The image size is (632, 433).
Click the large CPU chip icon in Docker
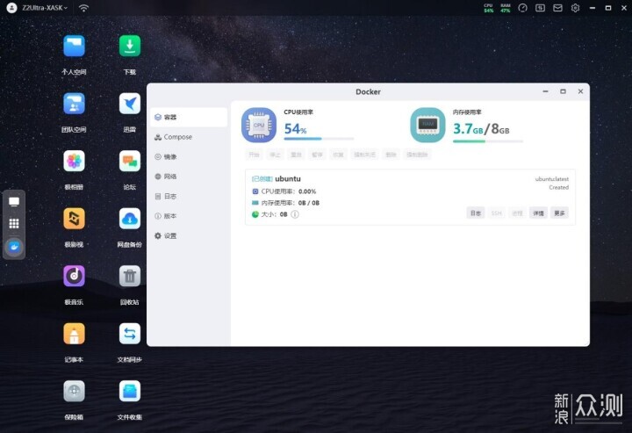pyautogui.click(x=259, y=126)
